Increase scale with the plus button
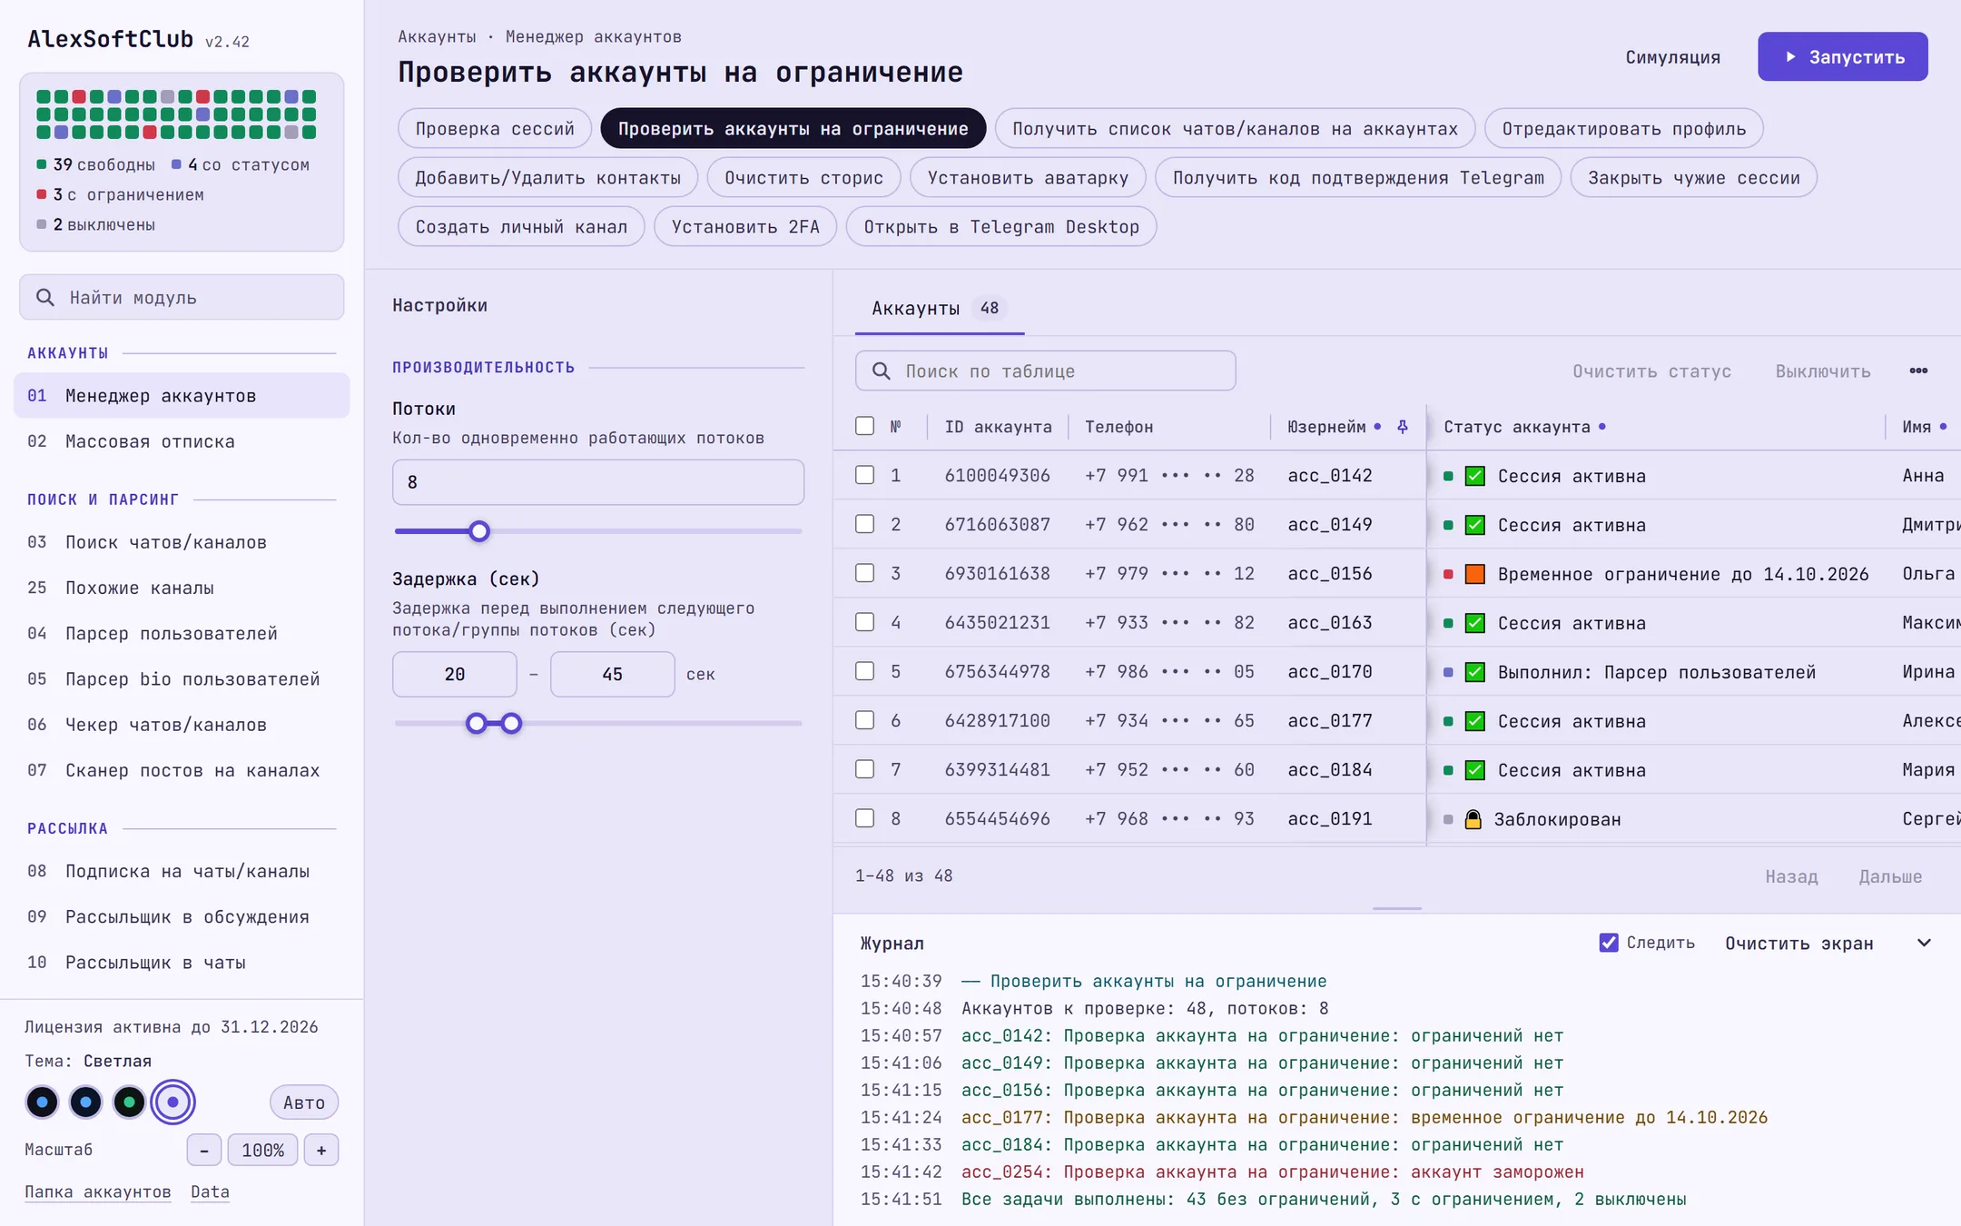The height and width of the screenshot is (1226, 1961). click(321, 1151)
